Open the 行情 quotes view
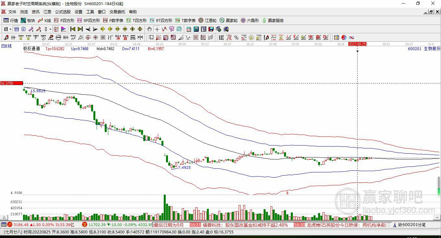 11,20
